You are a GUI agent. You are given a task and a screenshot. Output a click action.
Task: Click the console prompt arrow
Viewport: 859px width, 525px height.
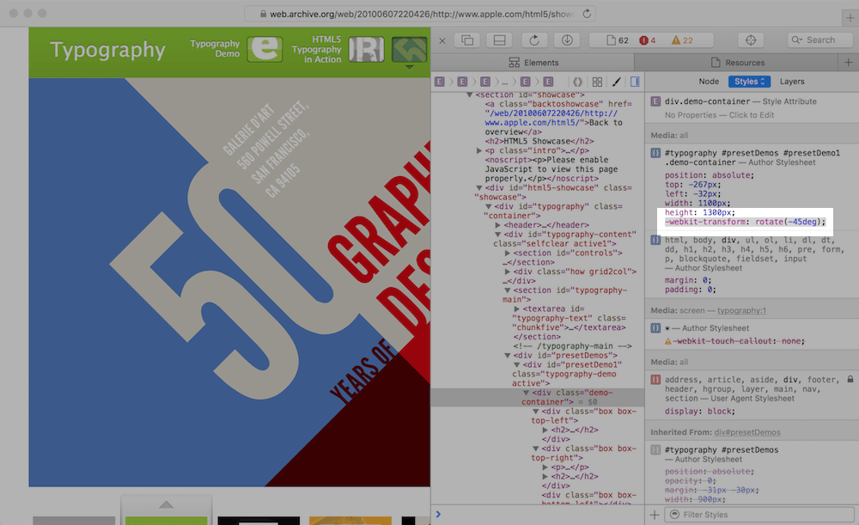click(x=438, y=514)
